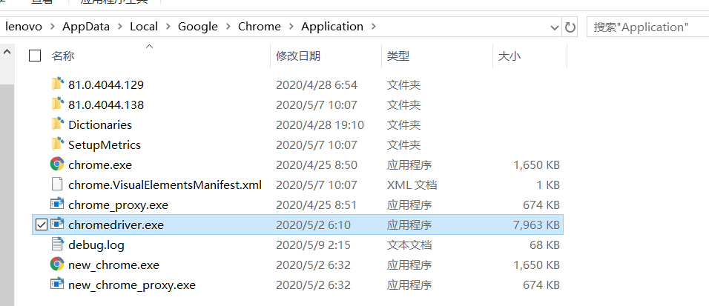The height and width of the screenshot is (306, 709).
Task: Click the 81.0.4044.129 folder icon
Action: 57,84
